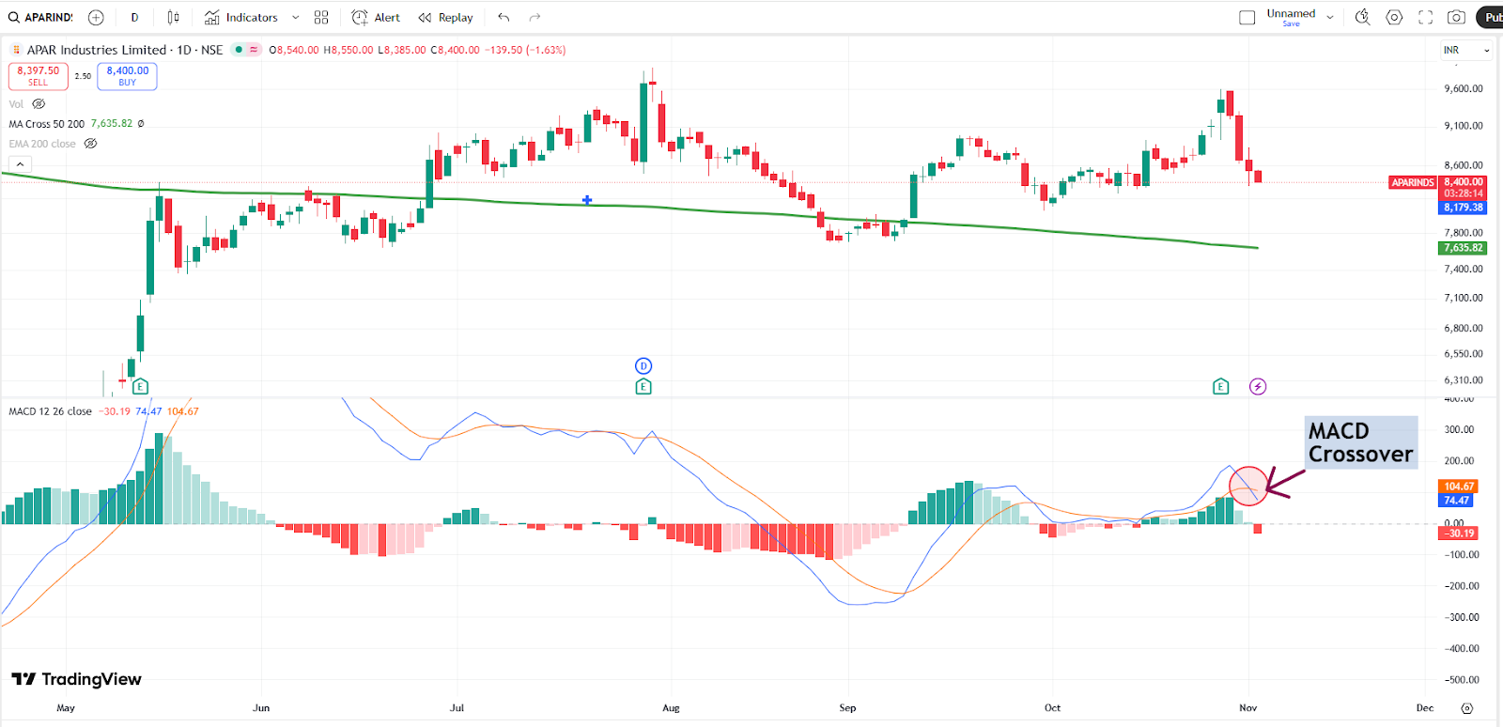Click the 8,397.50 SELL button
Screen dimensions: 1503x727
coord(38,76)
